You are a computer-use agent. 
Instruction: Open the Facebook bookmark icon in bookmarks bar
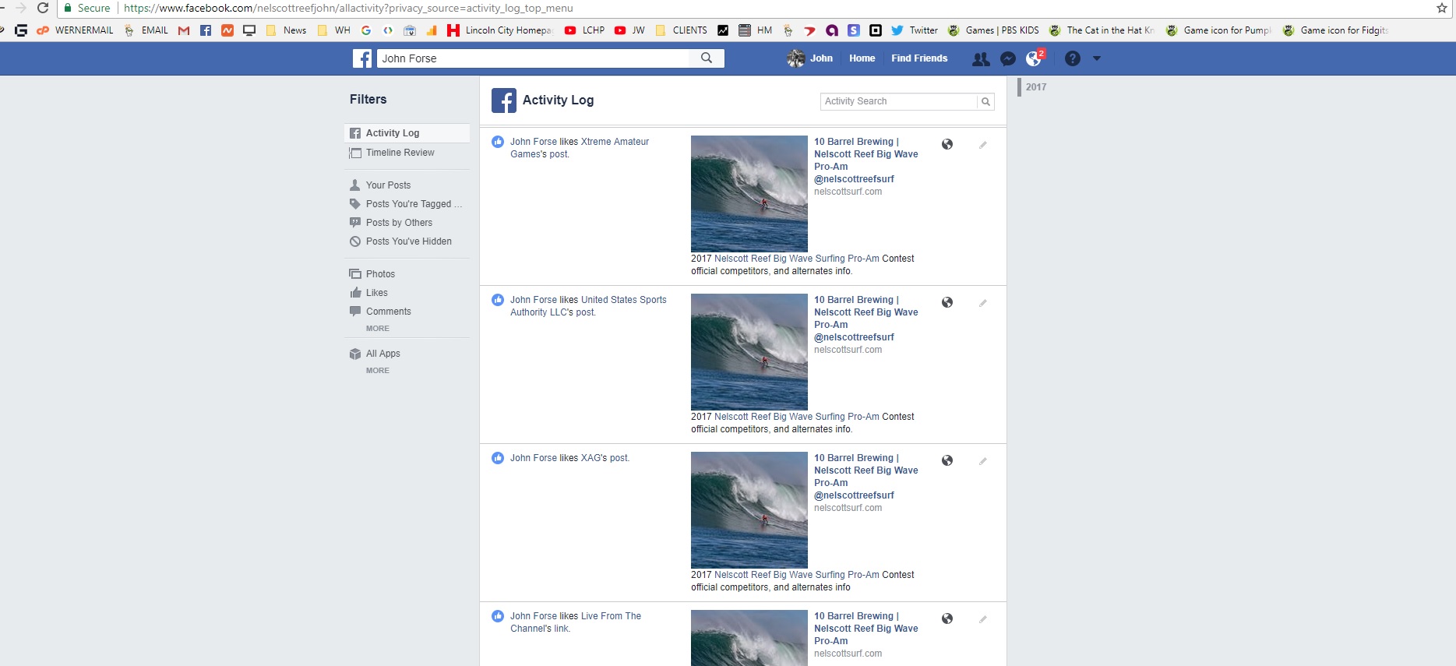[206, 30]
